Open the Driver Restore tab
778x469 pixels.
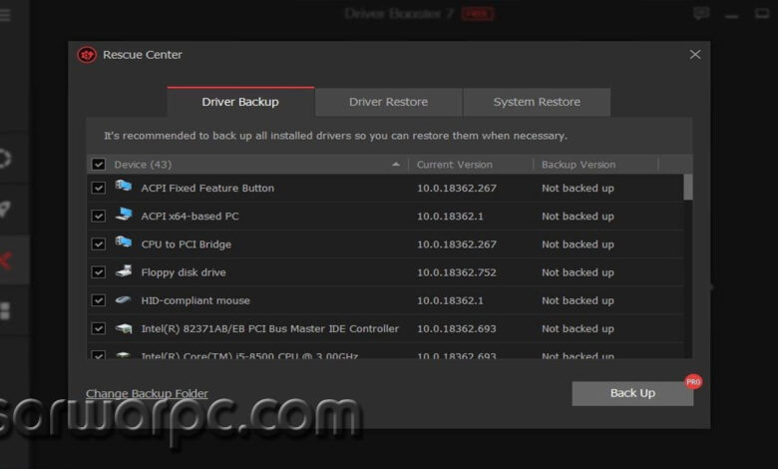click(389, 102)
